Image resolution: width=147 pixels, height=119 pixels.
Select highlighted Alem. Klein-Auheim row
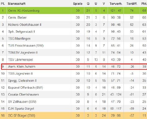(74, 66)
